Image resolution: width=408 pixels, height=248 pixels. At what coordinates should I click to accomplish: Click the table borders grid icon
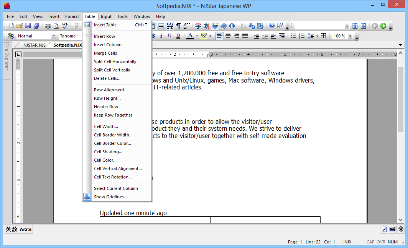[x=323, y=36]
